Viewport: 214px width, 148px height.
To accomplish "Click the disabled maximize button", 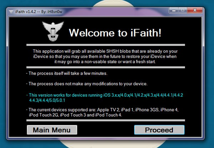I will coord(183,10).
